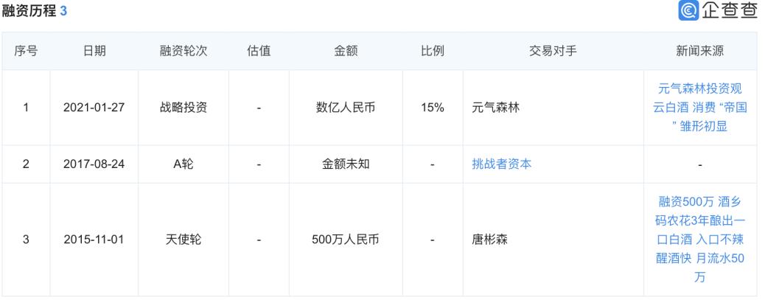Click the 战略投资 round cell
This screenshot has height=300, width=765.
click(x=184, y=108)
